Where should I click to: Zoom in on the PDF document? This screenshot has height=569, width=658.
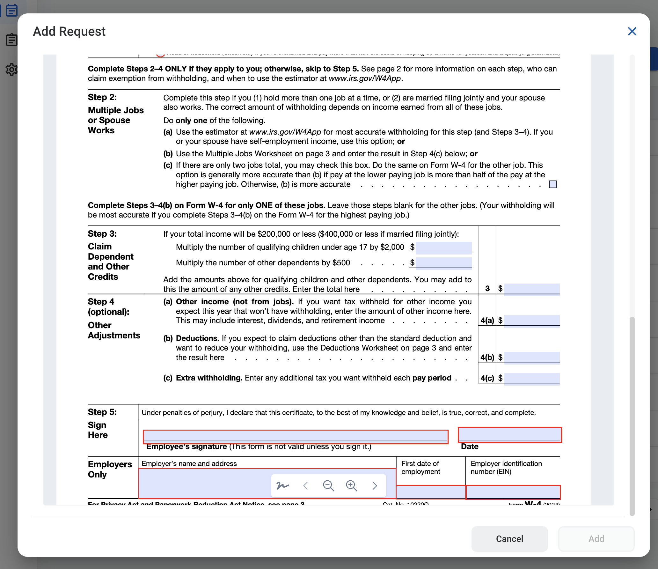pos(351,485)
